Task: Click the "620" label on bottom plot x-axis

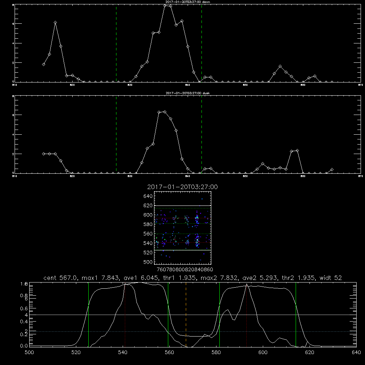Action: [310, 353]
